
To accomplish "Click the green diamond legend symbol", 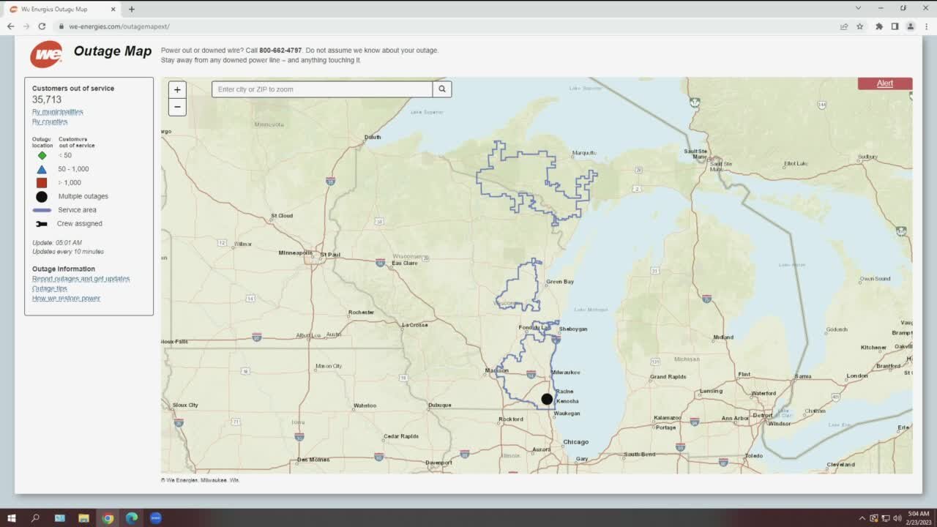I will tap(42, 155).
